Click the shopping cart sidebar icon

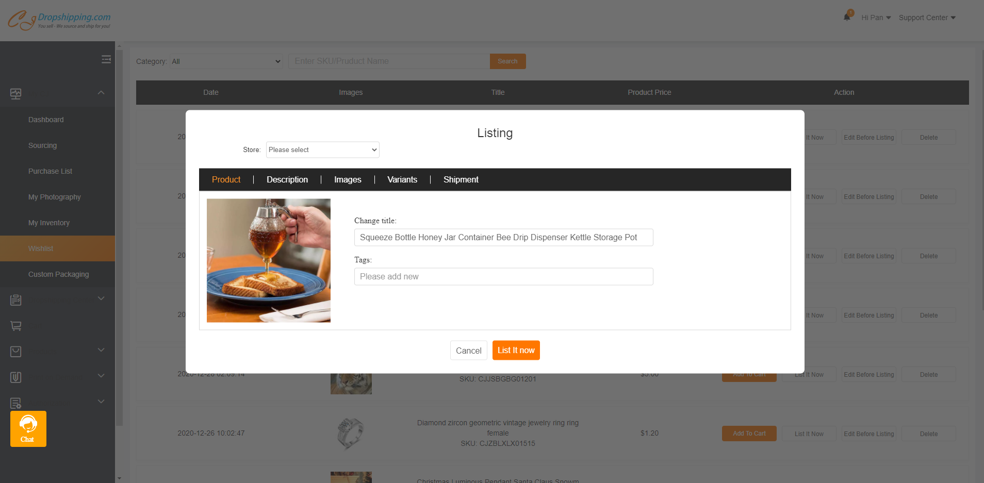tap(16, 326)
